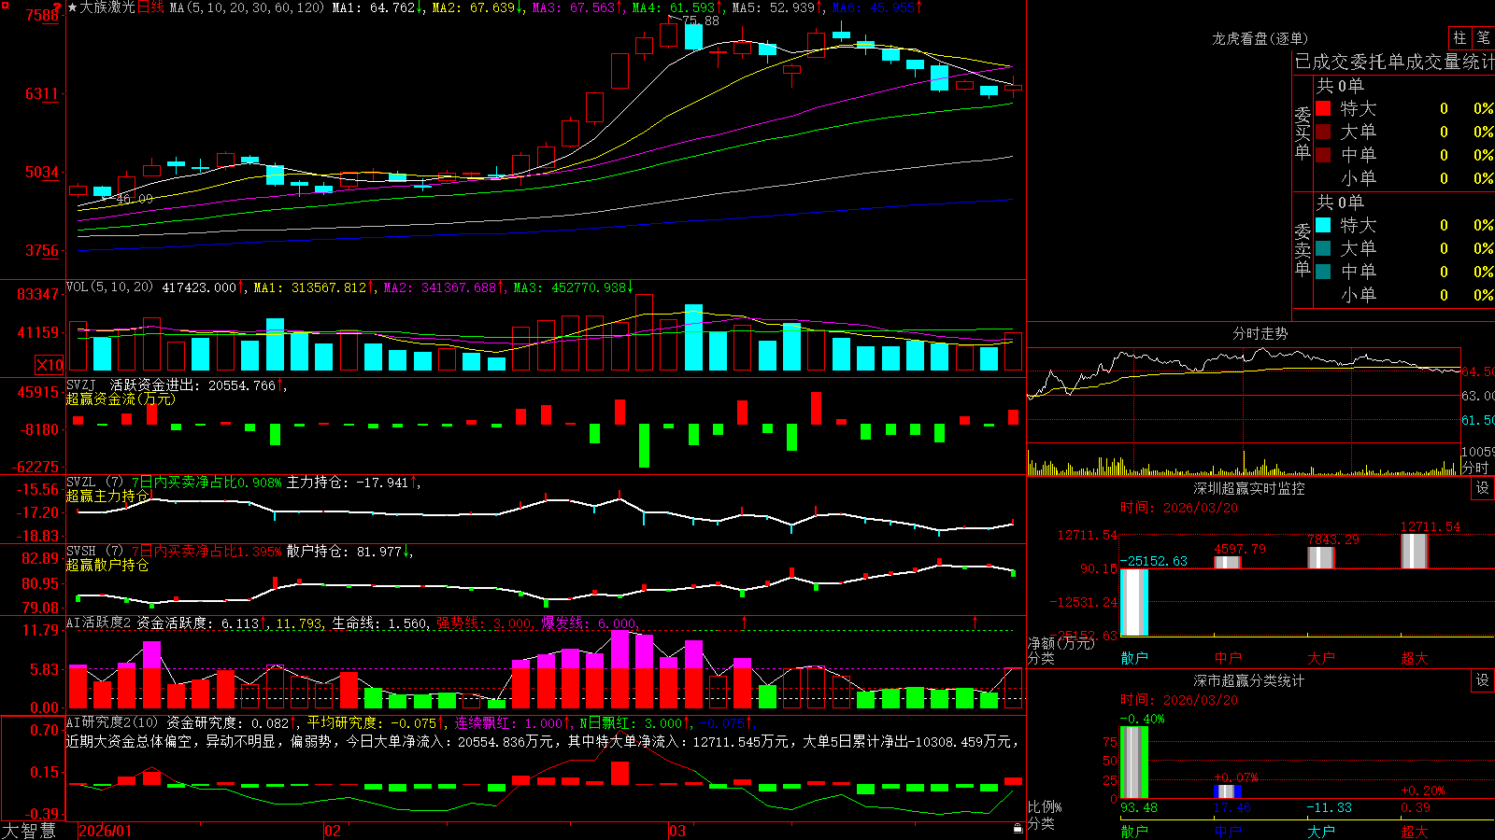Open 设 settings for 深圳超赢实时监控 panel
Viewport: 1495px width, 840px height.
[1482, 488]
